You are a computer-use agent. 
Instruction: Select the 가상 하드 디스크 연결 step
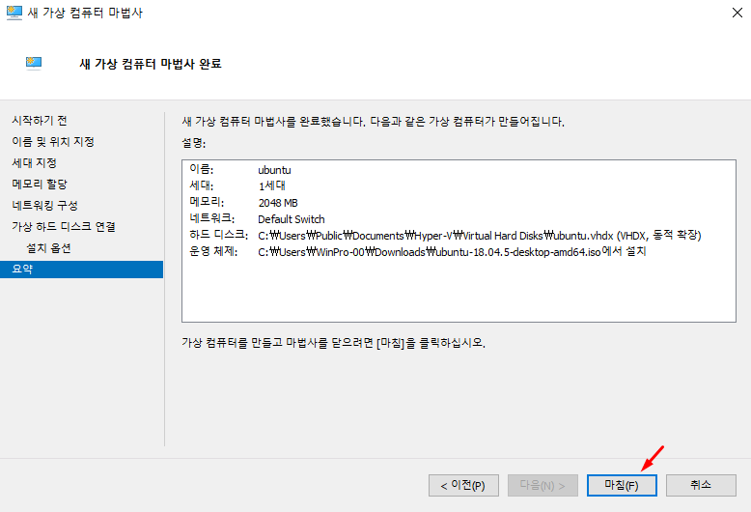(64, 227)
